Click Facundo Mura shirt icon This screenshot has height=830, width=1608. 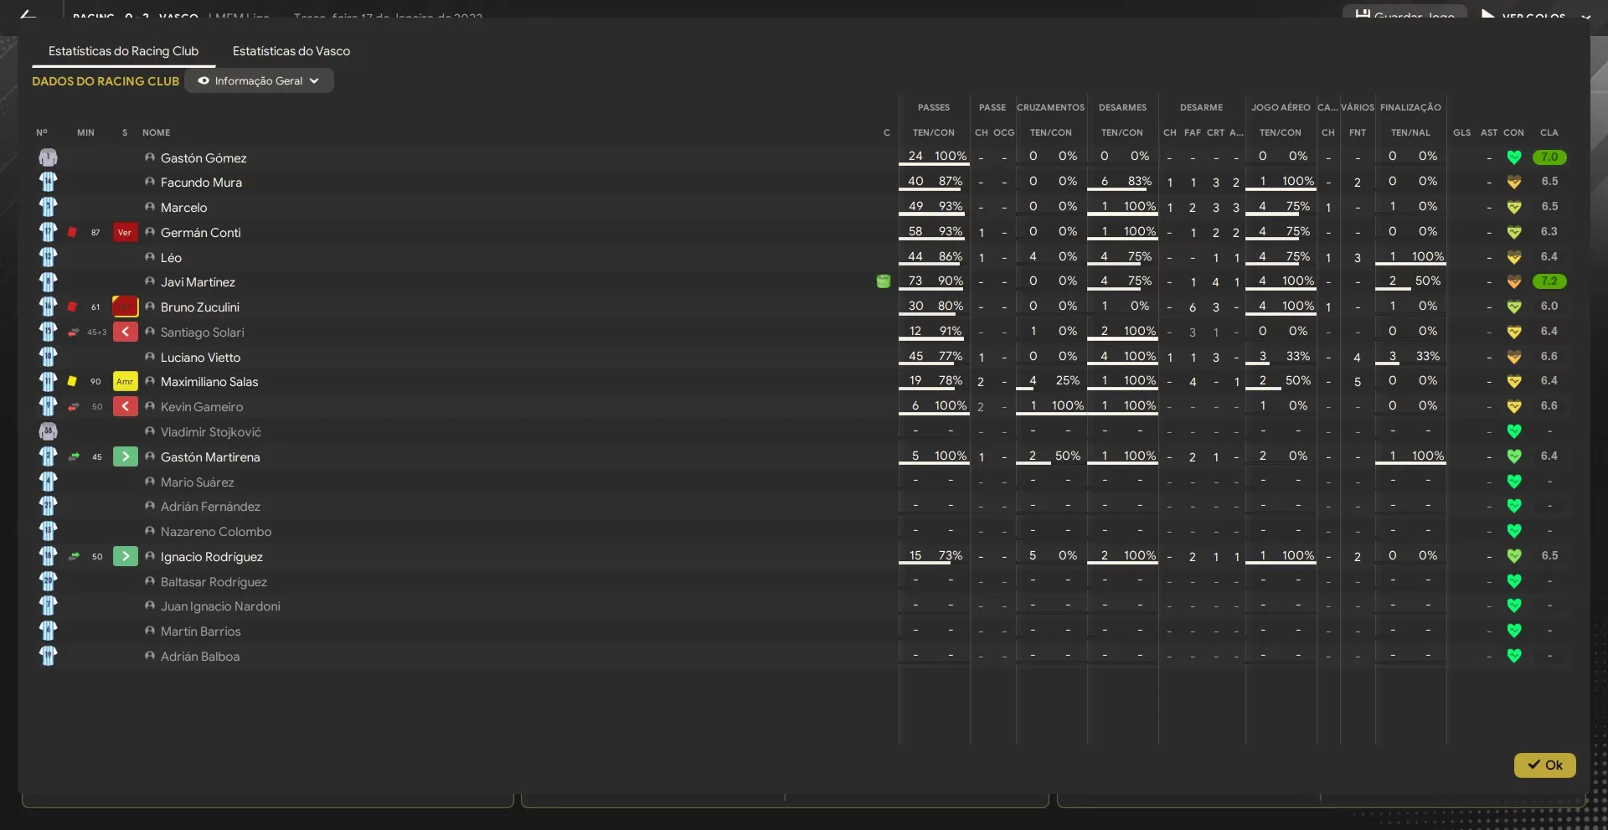point(48,182)
